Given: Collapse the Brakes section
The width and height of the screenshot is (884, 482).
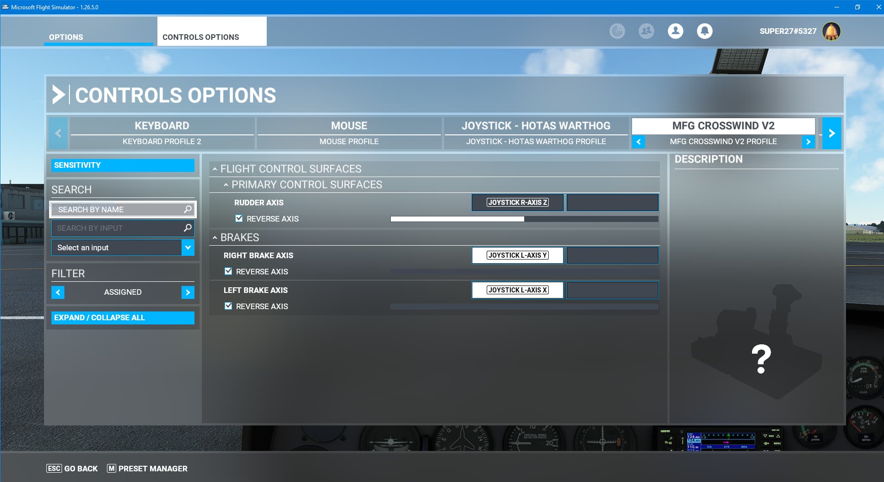Looking at the screenshot, I should 215,237.
